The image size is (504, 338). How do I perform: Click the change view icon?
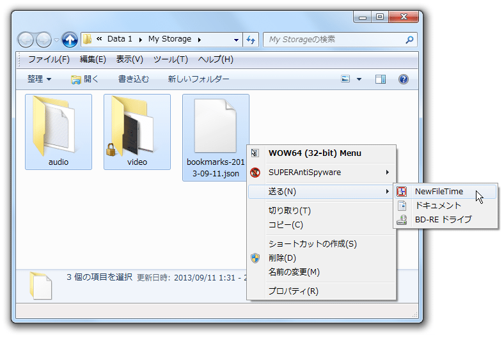click(x=345, y=79)
